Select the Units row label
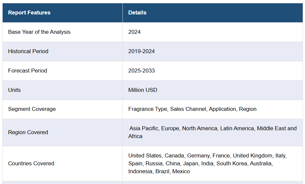This screenshot has width=305, height=184. point(14,90)
